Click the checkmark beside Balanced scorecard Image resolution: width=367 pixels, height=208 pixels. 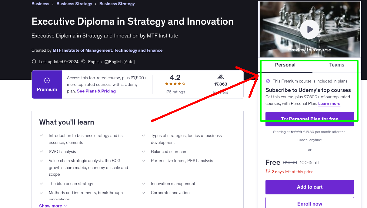pyautogui.click(x=144, y=151)
